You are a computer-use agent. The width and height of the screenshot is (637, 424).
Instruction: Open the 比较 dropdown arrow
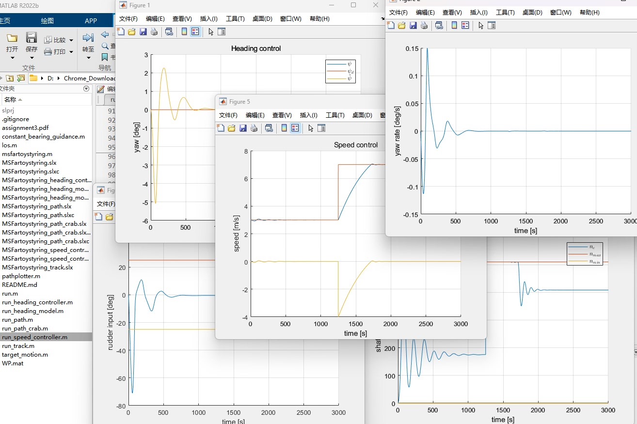[x=71, y=40]
